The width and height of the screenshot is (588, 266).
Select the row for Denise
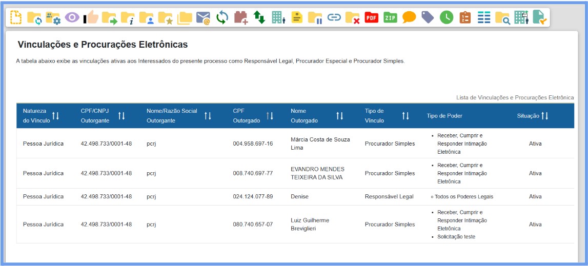click(x=299, y=197)
